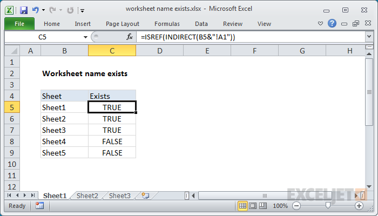Select the cell containing Sheet4 in column B

65,141
